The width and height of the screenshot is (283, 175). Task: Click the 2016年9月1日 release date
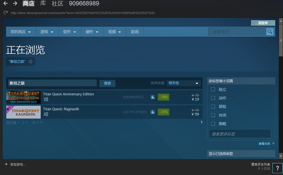(x=133, y=97)
